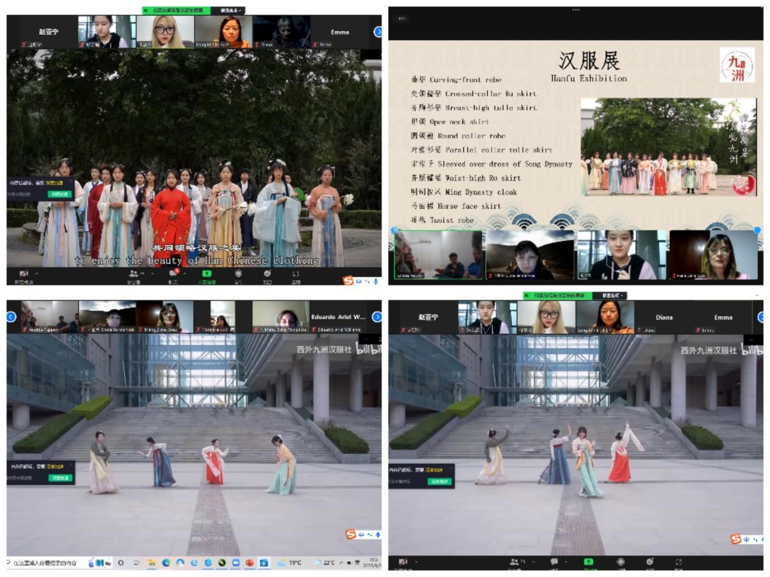This screenshot has width=770, height=577.
Task: Open Chat with unread badge in top-left meeting
Action: 173,275
